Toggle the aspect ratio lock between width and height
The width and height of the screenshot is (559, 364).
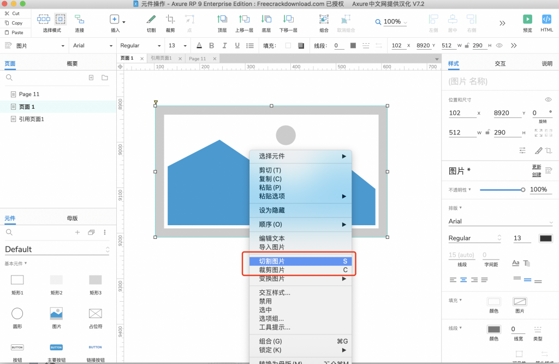487,132
